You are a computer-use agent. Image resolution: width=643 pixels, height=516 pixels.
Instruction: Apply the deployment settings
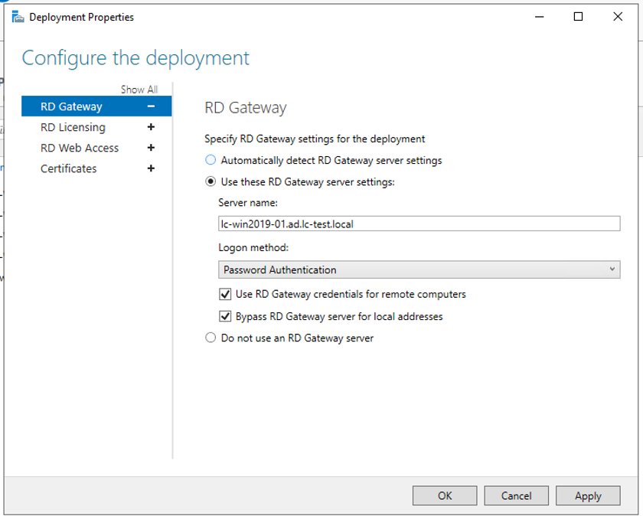[588, 495]
